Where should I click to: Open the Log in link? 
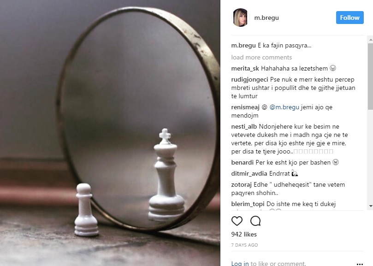pos(240,263)
